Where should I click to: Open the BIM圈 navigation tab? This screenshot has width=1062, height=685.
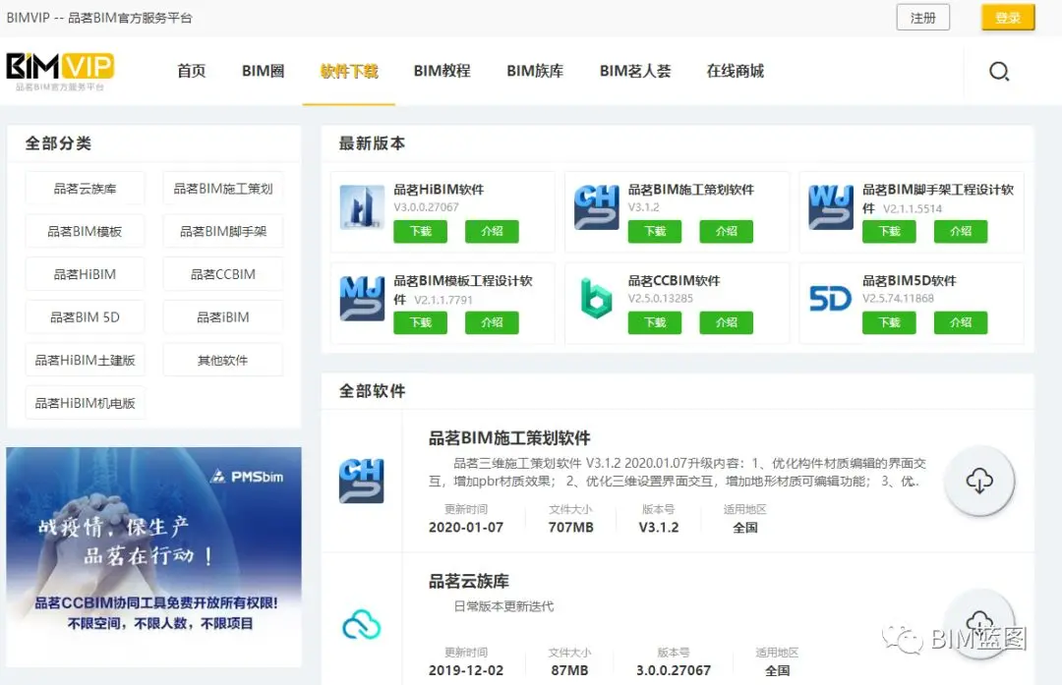(x=263, y=71)
